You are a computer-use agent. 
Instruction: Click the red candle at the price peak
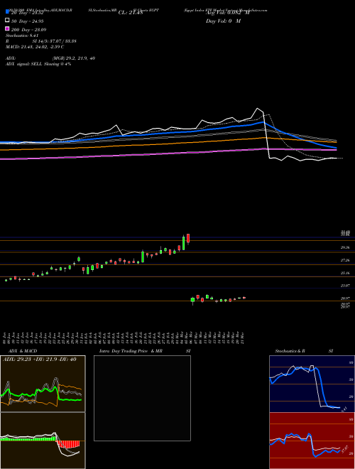click(x=188, y=238)
